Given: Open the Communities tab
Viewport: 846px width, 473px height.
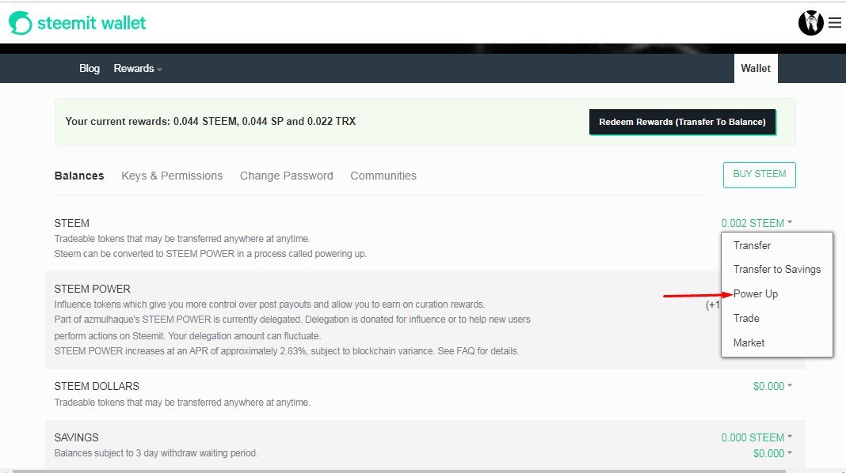Looking at the screenshot, I should 383,176.
